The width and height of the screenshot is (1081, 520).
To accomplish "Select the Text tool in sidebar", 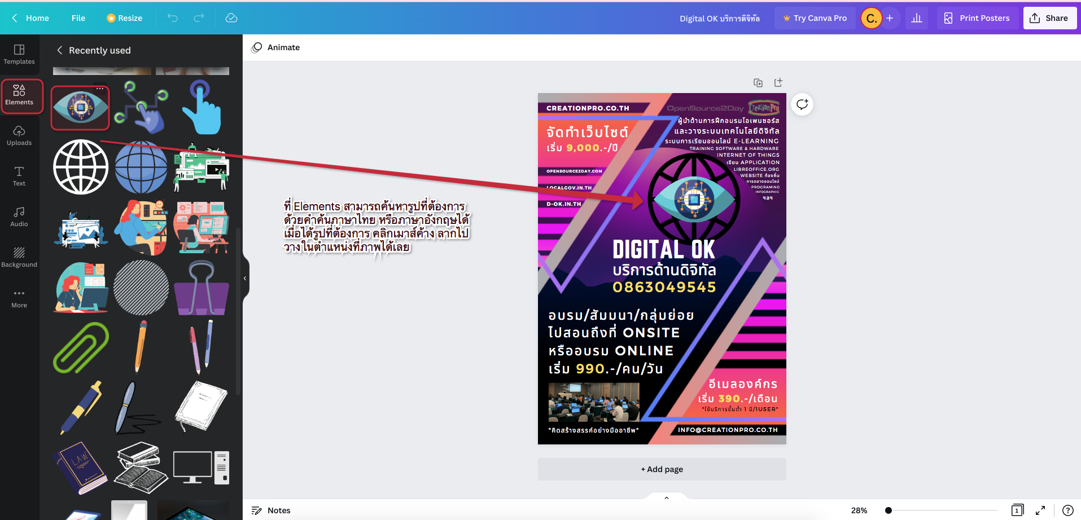I will click(x=19, y=176).
